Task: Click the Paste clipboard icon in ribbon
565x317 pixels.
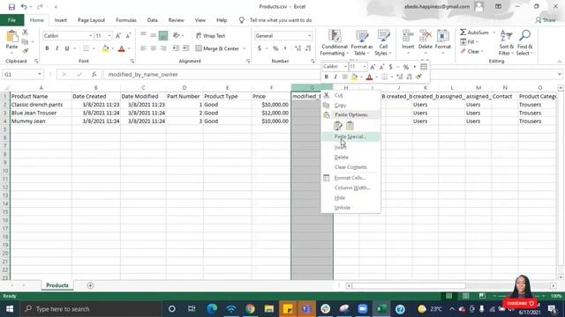Action: pos(11,36)
